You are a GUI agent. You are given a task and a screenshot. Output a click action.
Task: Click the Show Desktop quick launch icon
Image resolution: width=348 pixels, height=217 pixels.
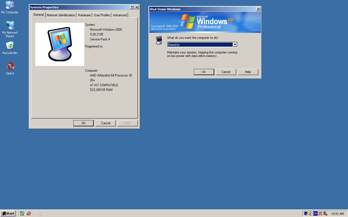[x=22, y=213]
